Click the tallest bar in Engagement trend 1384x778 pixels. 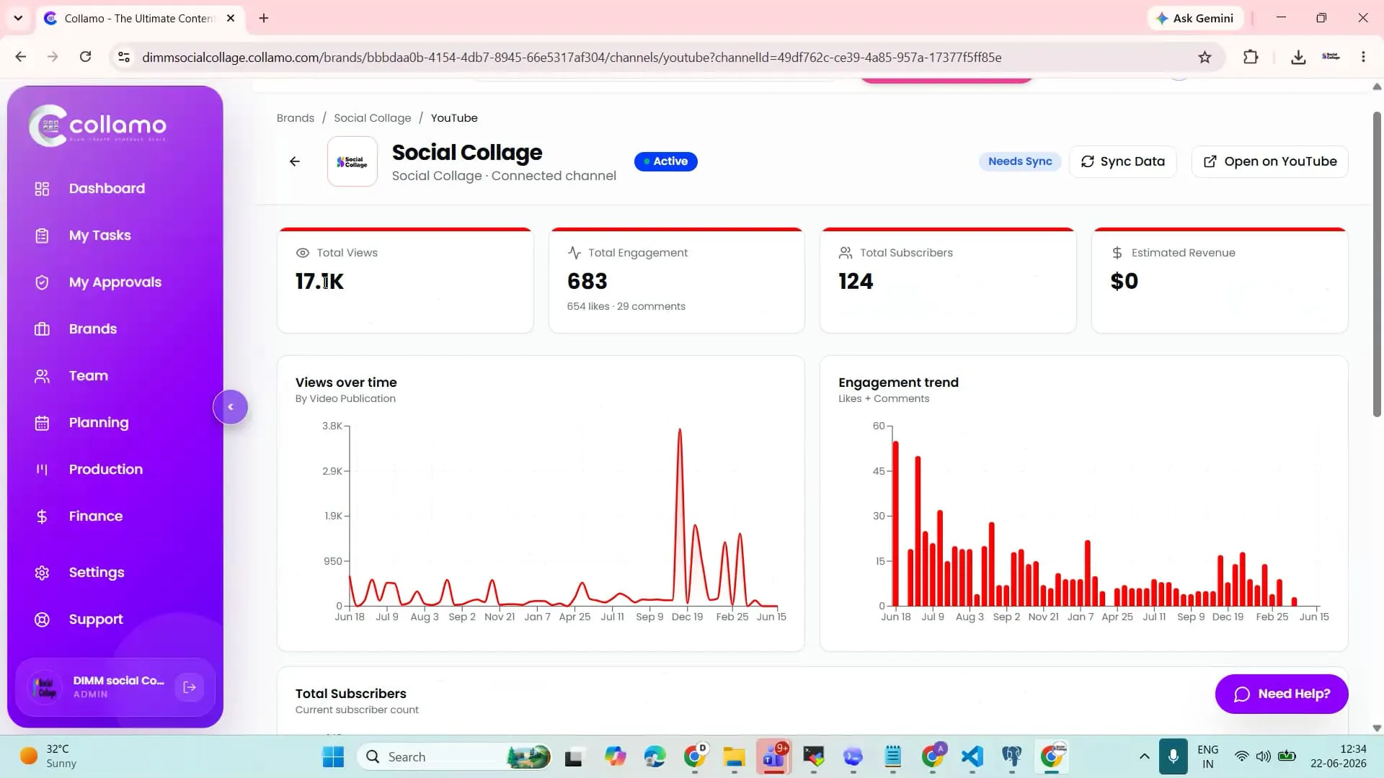[895, 524]
